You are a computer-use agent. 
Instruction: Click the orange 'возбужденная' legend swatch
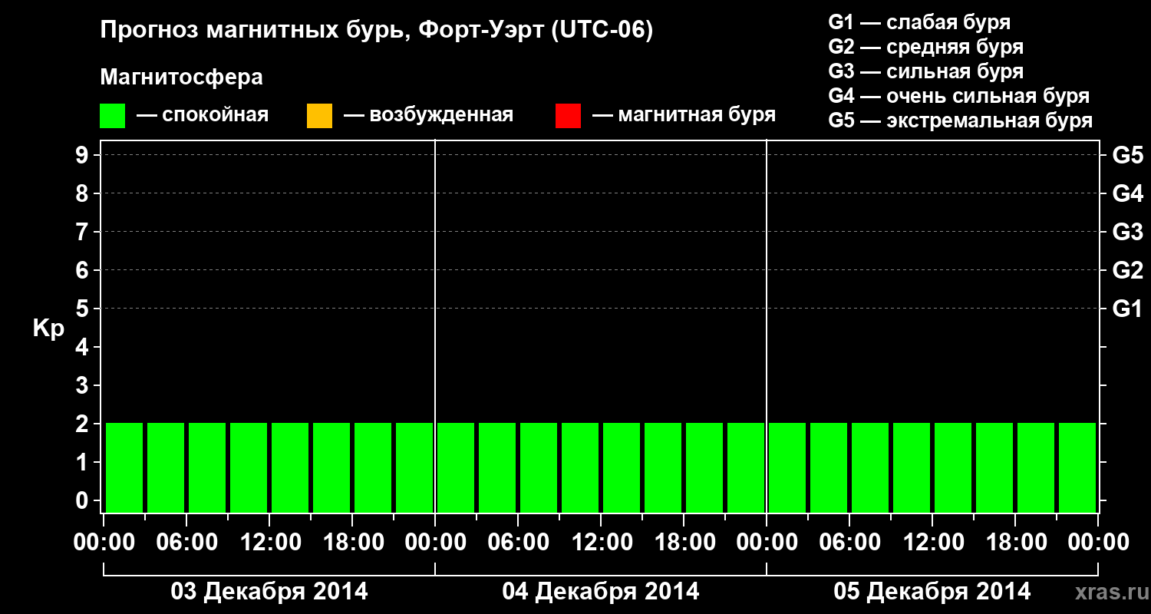pyautogui.click(x=319, y=116)
